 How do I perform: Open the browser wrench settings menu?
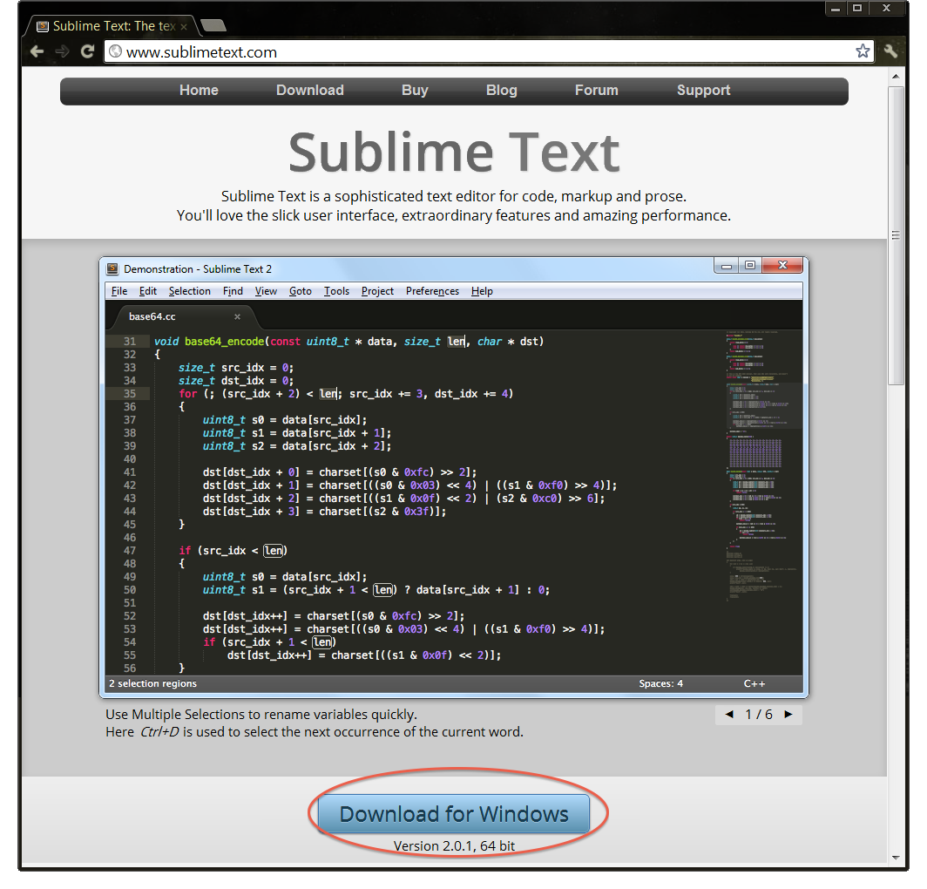tap(891, 51)
